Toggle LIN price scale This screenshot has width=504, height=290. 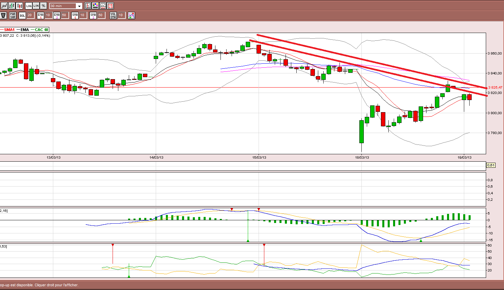(x=36, y=6)
